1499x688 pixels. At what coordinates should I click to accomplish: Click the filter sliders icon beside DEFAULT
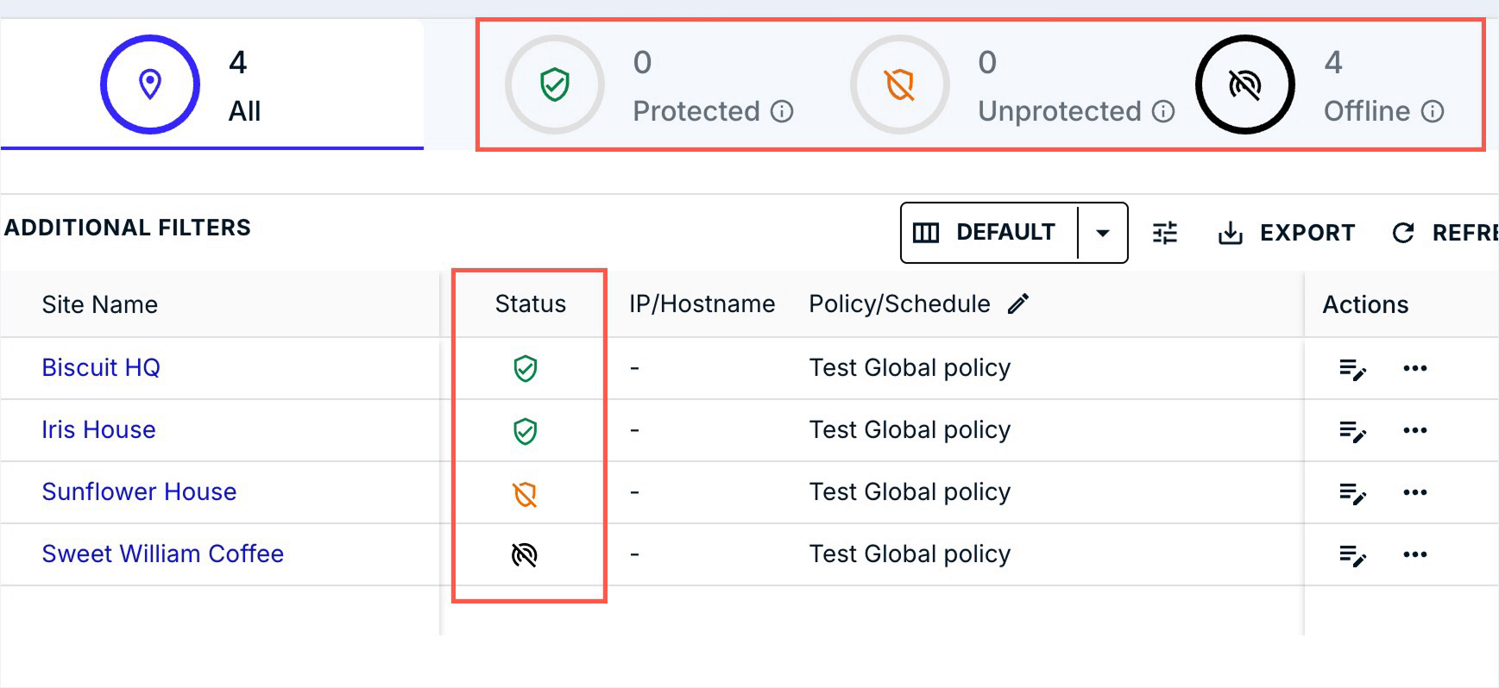click(1164, 233)
